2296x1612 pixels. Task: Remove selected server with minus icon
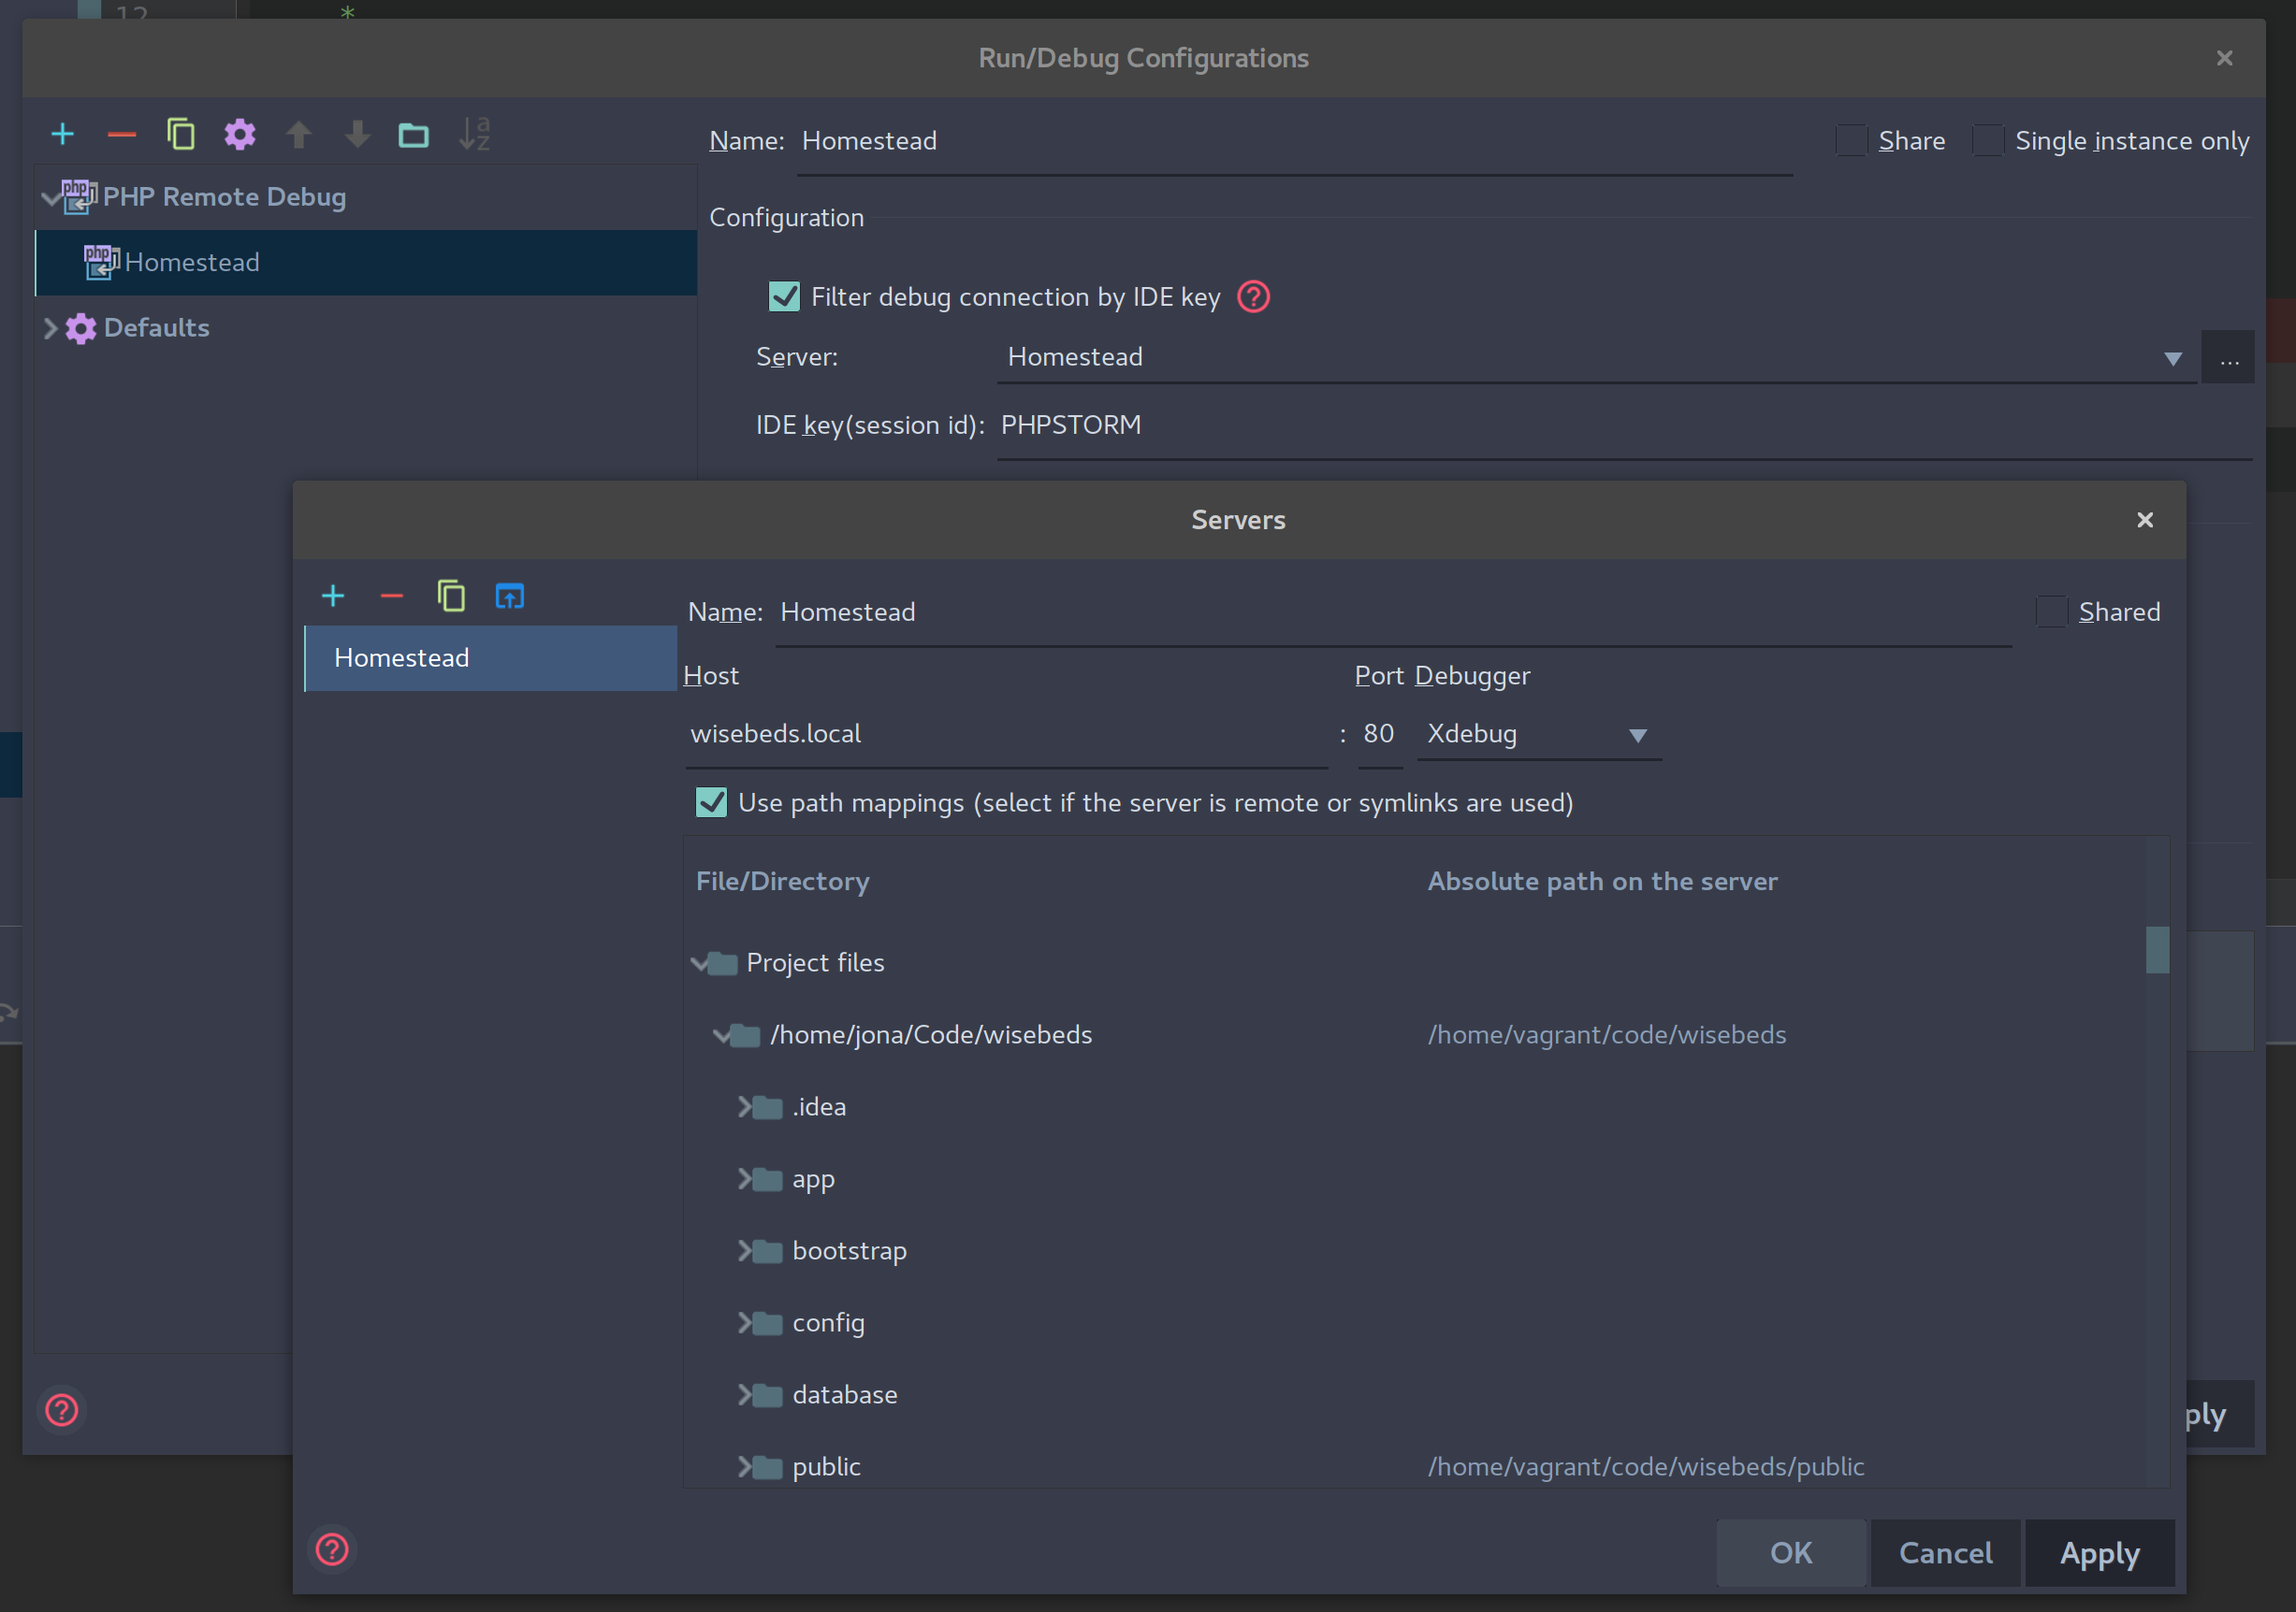click(x=391, y=597)
